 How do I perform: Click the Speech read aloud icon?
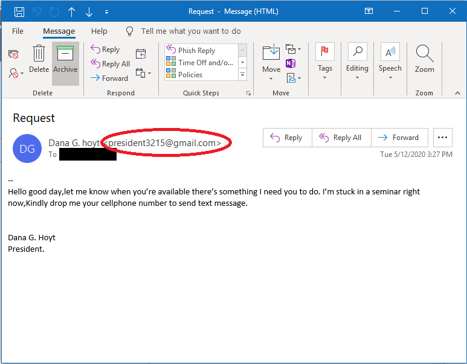pos(390,60)
